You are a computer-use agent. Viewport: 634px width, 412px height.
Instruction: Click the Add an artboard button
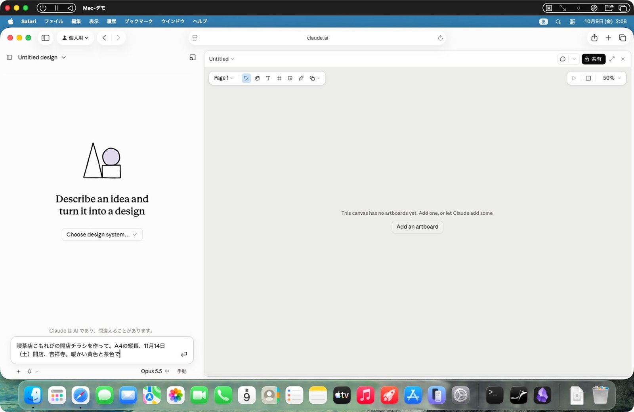[417, 227]
